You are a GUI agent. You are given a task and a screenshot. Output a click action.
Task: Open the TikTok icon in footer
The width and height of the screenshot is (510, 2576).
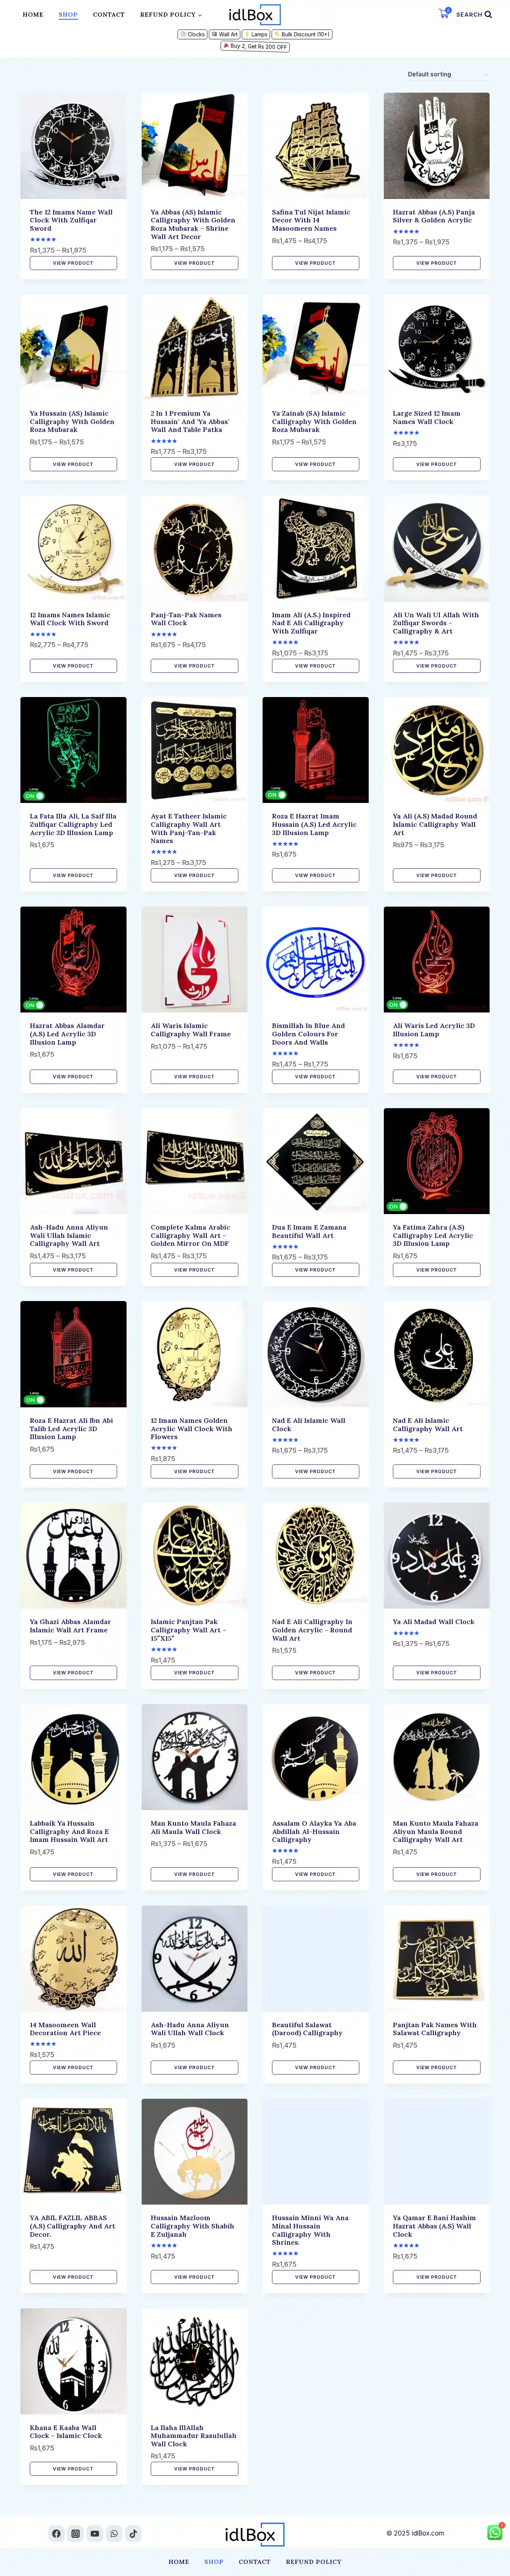click(133, 2533)
